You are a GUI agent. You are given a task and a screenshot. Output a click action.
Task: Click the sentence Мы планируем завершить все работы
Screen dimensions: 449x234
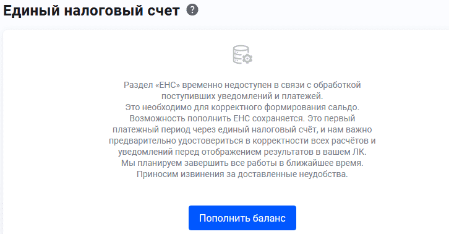tap(242, 163)
